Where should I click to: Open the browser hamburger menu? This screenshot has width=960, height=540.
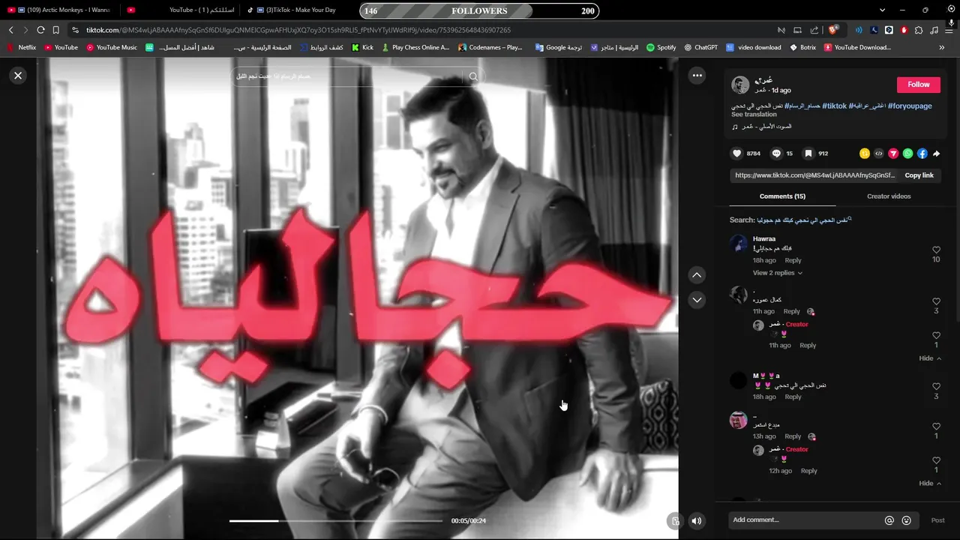(949, 30)
